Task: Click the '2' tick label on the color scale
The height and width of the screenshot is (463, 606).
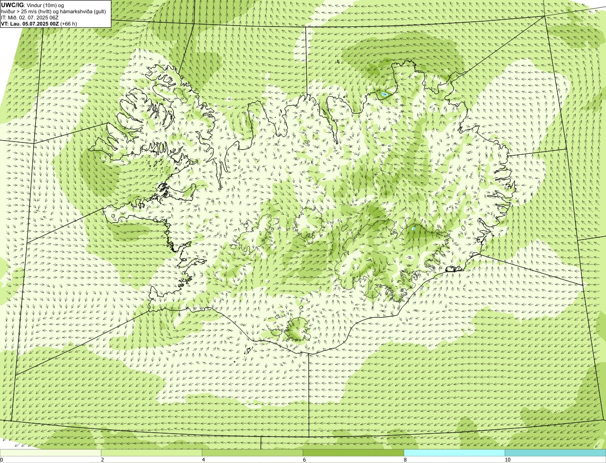Action: tap(102, 460)
